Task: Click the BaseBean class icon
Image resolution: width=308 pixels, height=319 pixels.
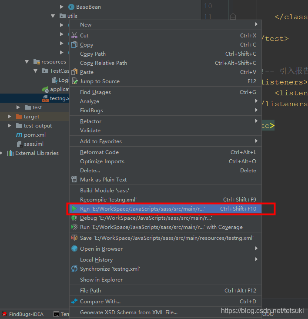Action: pos(71,7)
